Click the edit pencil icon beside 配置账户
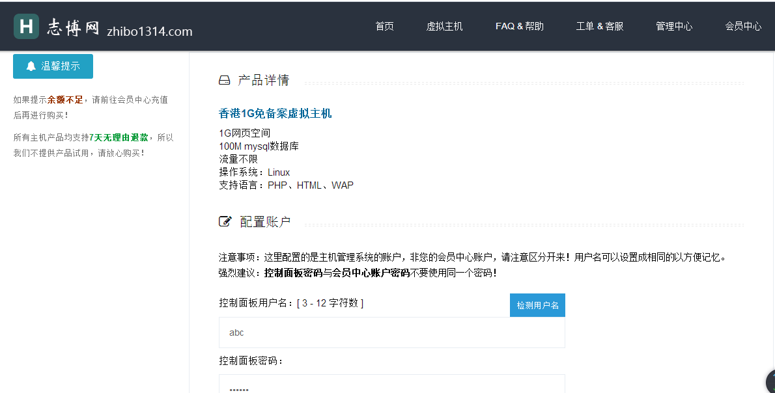 (x=225, y=222)
